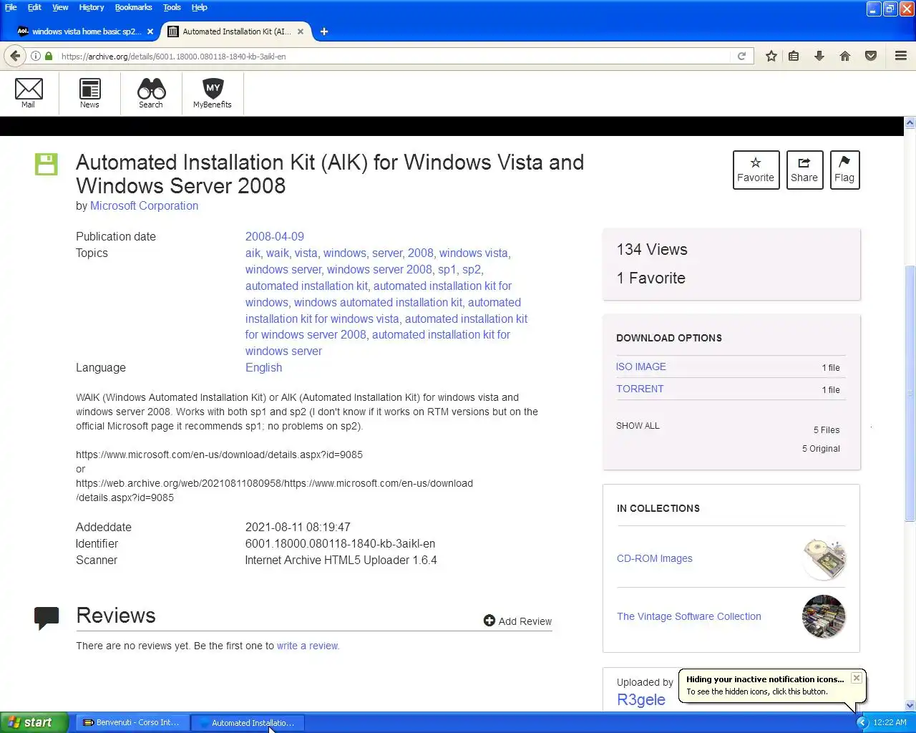Click the Pocket toolbar icon
This screenshot has width=916, height=733.
click(871, 56)
